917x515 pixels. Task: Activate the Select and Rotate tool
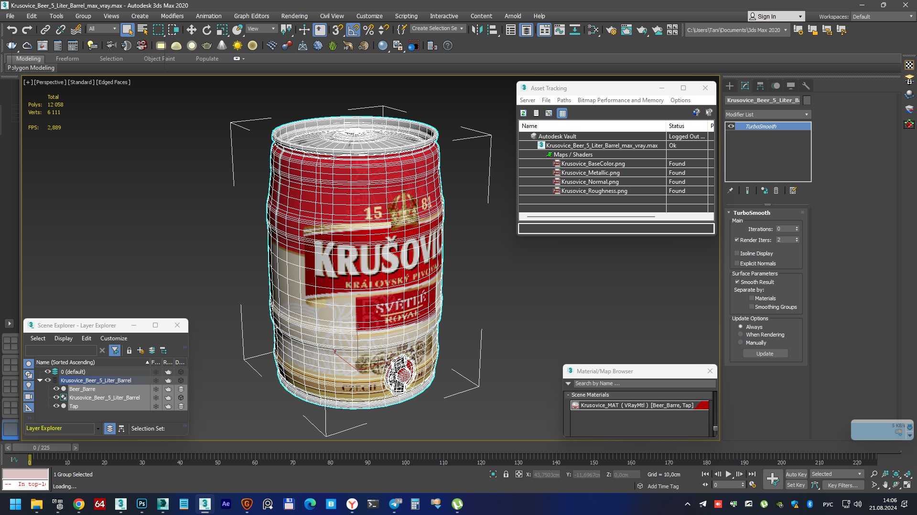206,30
